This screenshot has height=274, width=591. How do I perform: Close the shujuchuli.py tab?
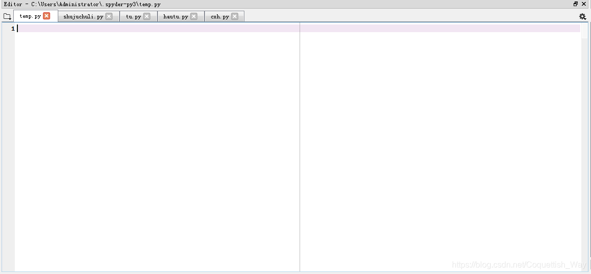pyautogui.click(x=109, y=16)
